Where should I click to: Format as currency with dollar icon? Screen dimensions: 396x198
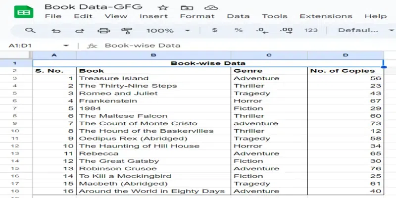click(x=214, y=30)
